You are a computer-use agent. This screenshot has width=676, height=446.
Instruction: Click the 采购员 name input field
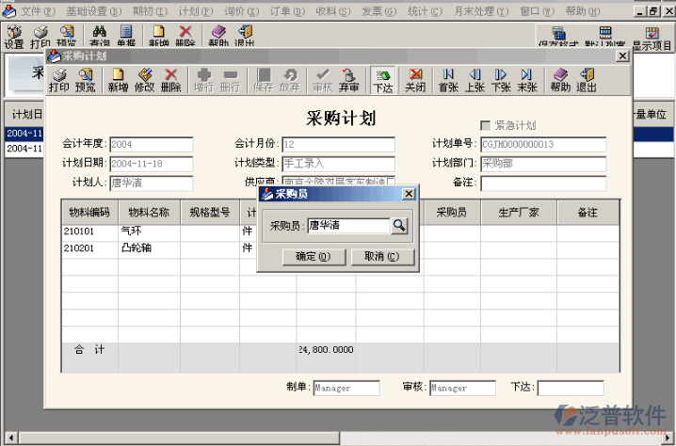[347, 226]
